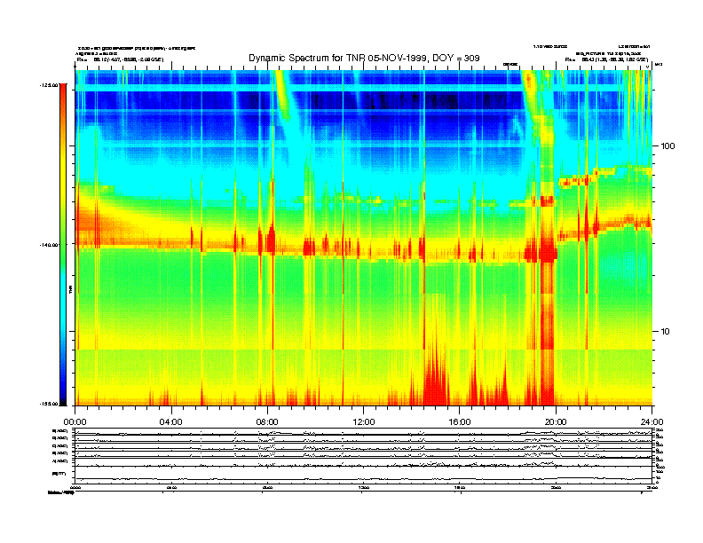Screen dimensions: 703x543
Task: Click the plot title 'Dynamic Spectrum for TNR 05-NOV-1999'
Action: pyautogui.click(x=364, y=59)
